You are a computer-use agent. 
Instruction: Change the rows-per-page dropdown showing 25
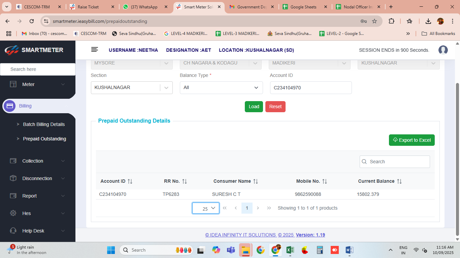pos(206,208)
